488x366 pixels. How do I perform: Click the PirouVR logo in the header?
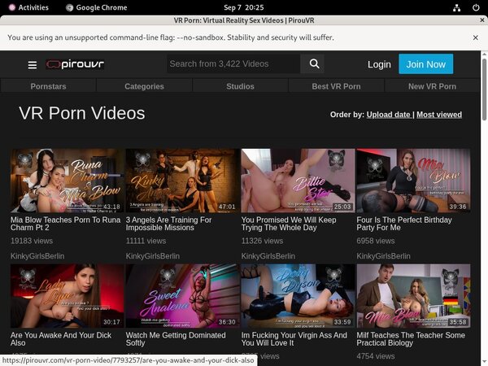[x=76, y=64]
